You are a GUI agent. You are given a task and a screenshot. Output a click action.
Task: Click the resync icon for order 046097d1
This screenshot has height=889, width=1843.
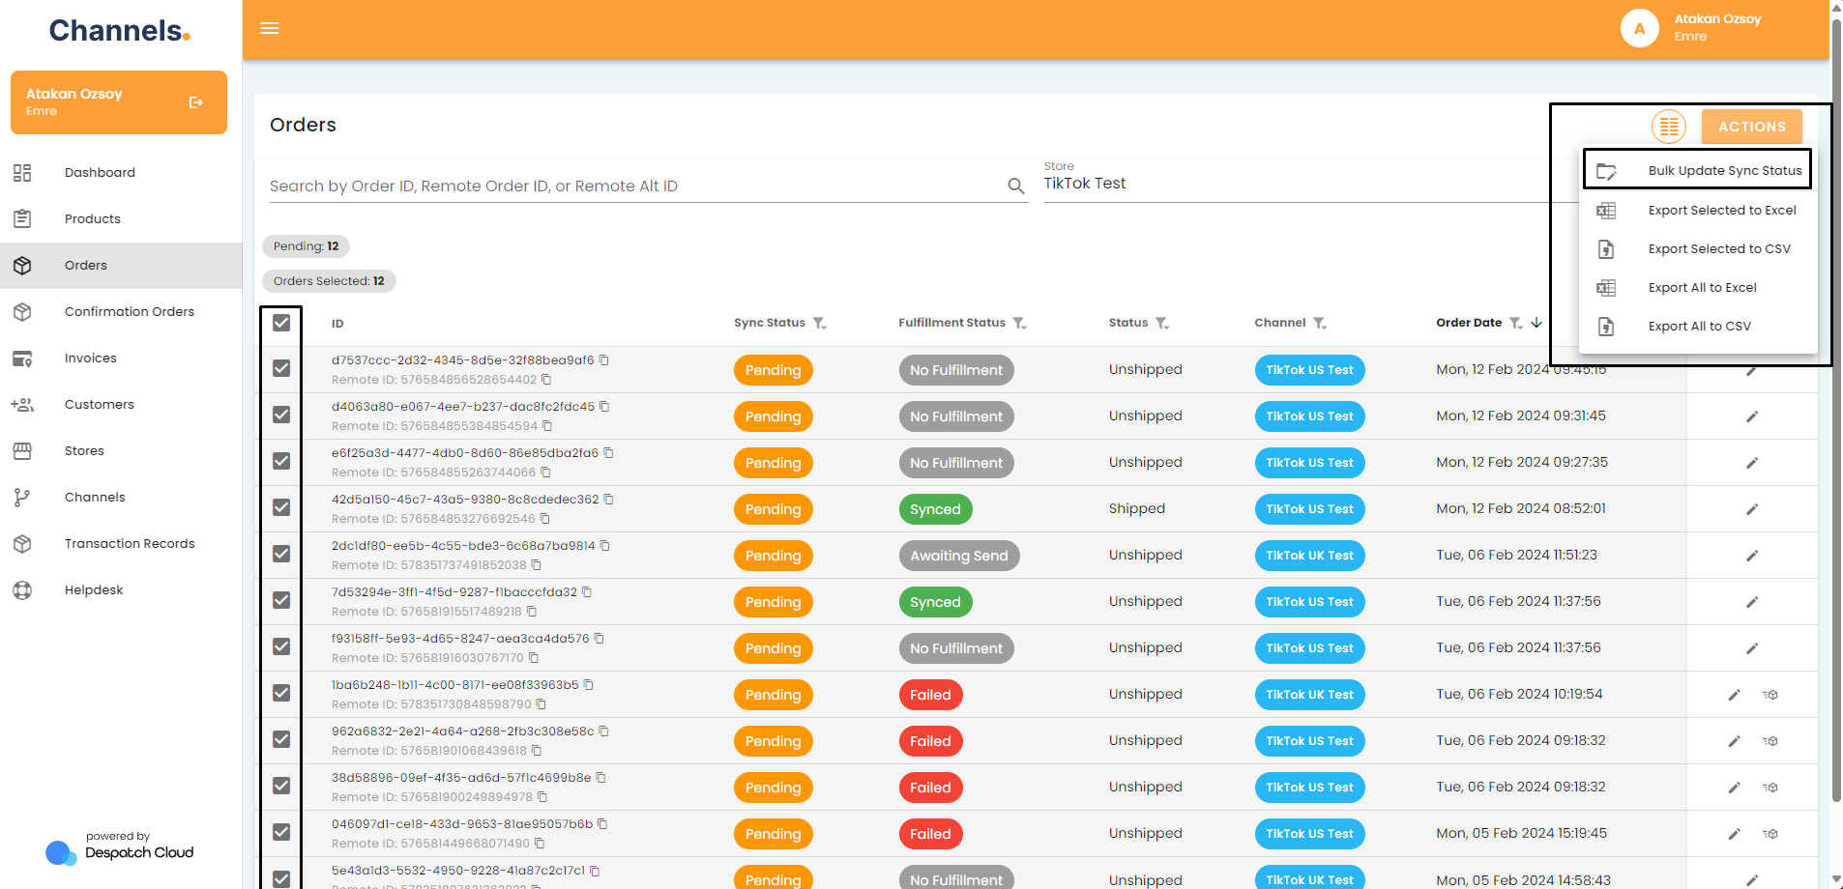point(1770,834)
